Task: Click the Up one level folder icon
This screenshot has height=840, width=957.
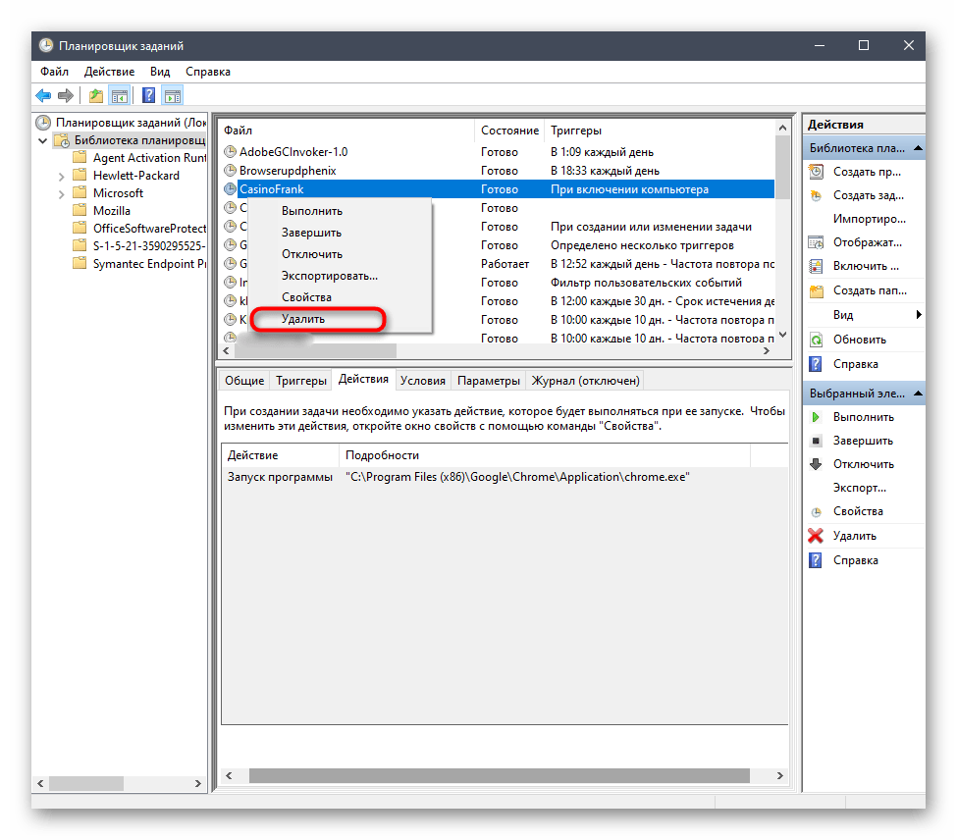Action: [x=96, y=96]
